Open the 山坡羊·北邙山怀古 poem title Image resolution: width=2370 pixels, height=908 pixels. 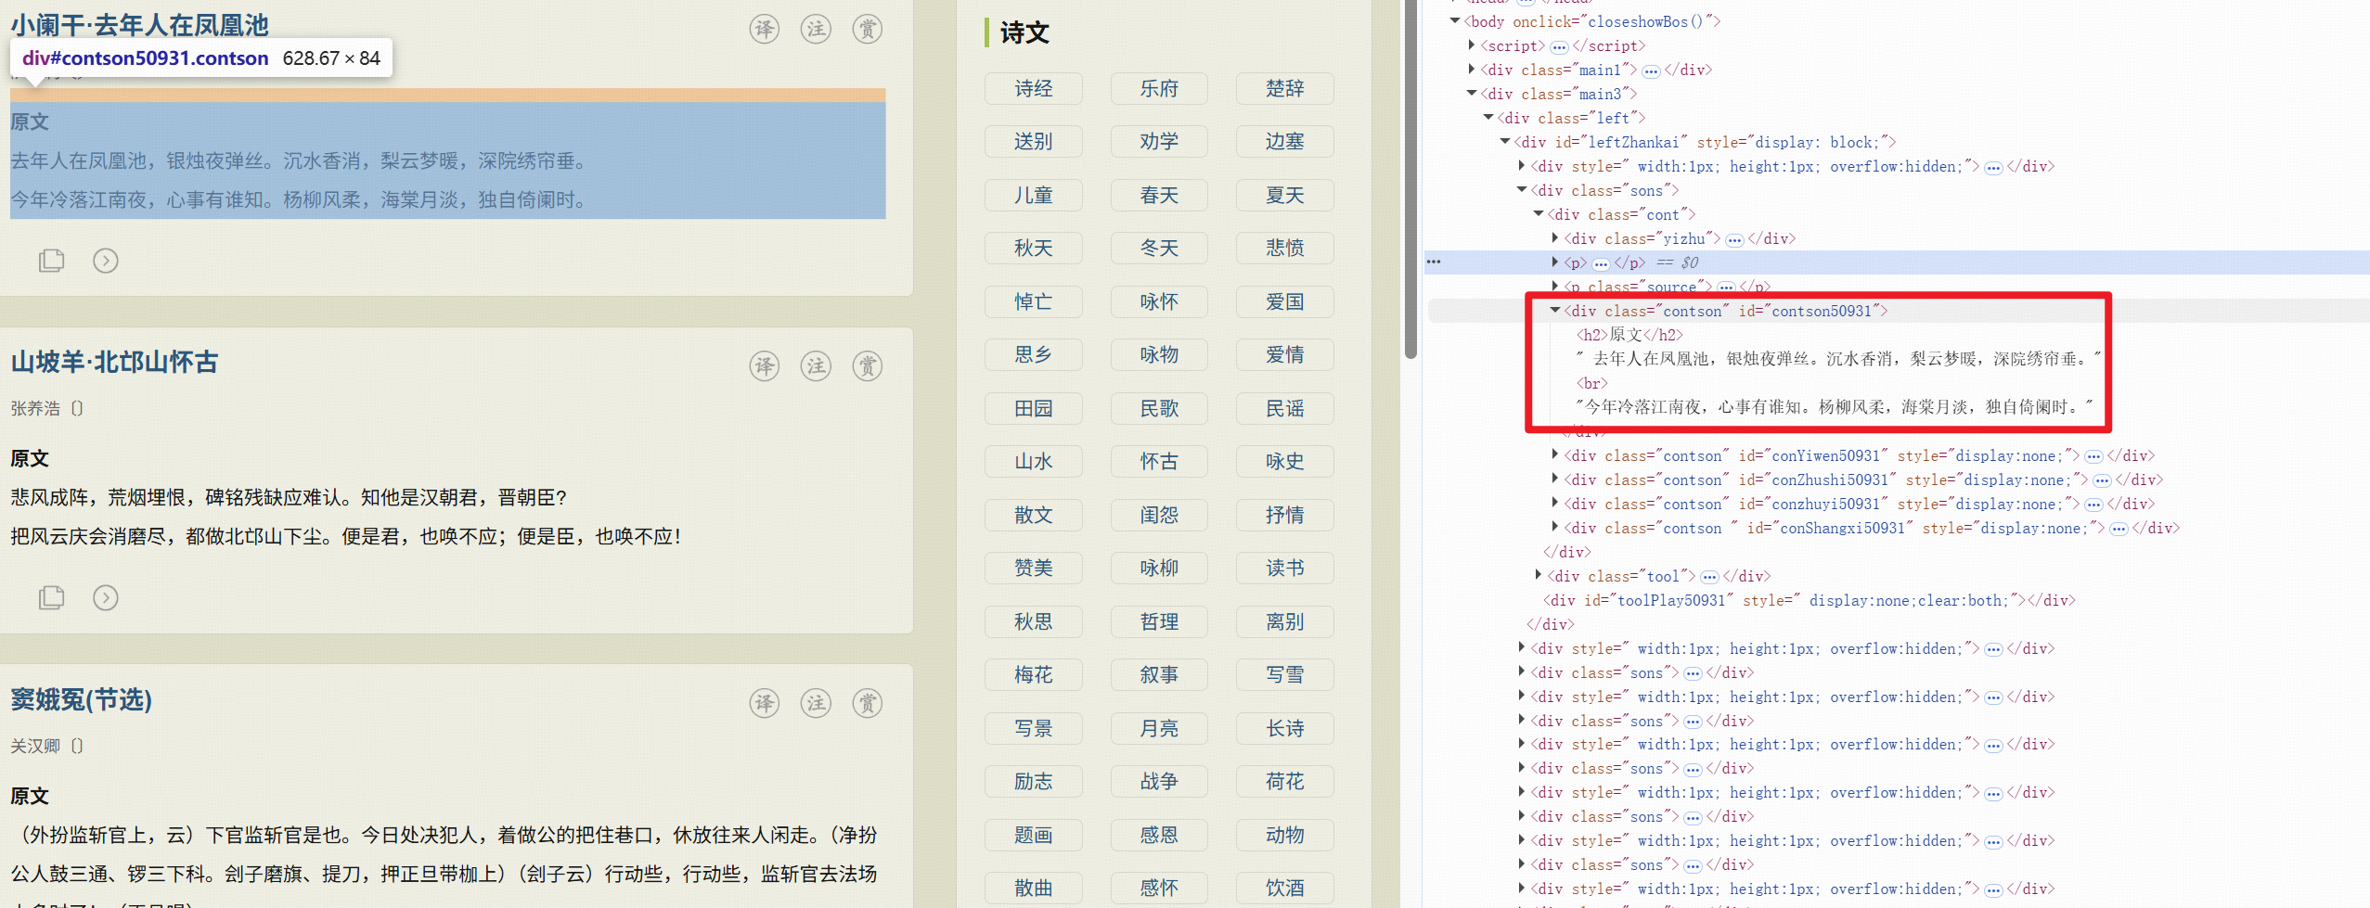click(x=114, y=362)
